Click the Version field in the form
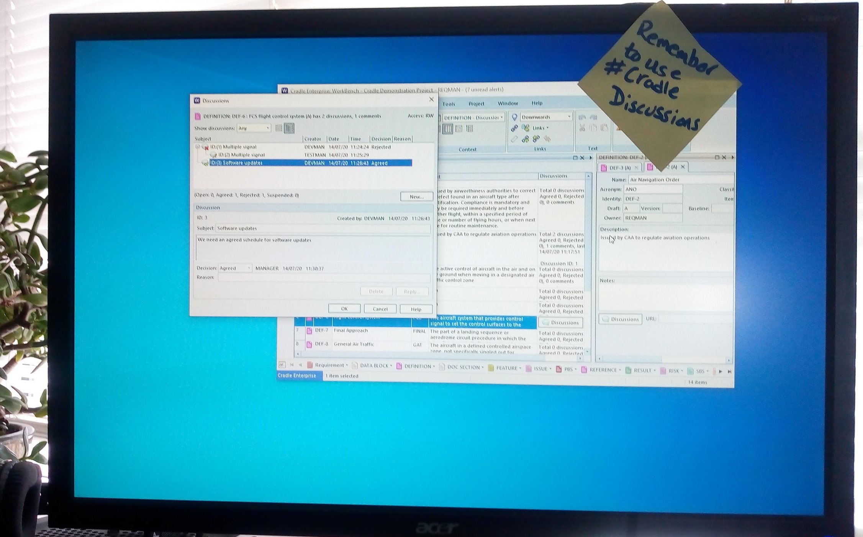 (672, 209)
